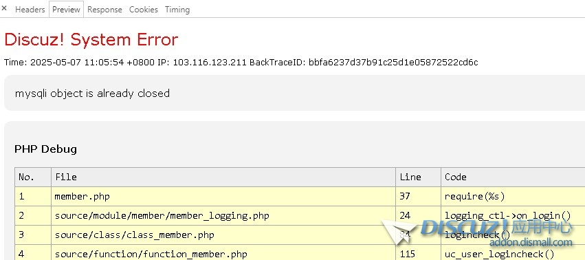Select the member_logging.php file cell
The width and height of the screenshot is (585, 260).
(223, 215)
